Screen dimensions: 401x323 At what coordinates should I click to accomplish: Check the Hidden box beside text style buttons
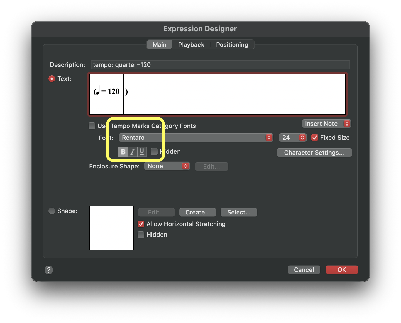(x=154, y=152)
